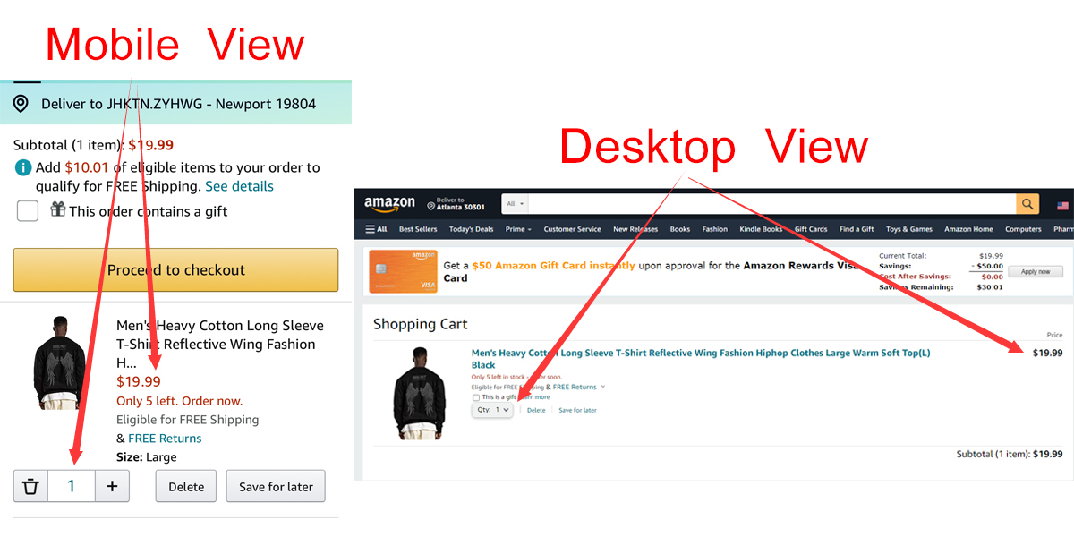
Task: Select Gift Cards in the nav bar
Action: click(x=811, y=229)
